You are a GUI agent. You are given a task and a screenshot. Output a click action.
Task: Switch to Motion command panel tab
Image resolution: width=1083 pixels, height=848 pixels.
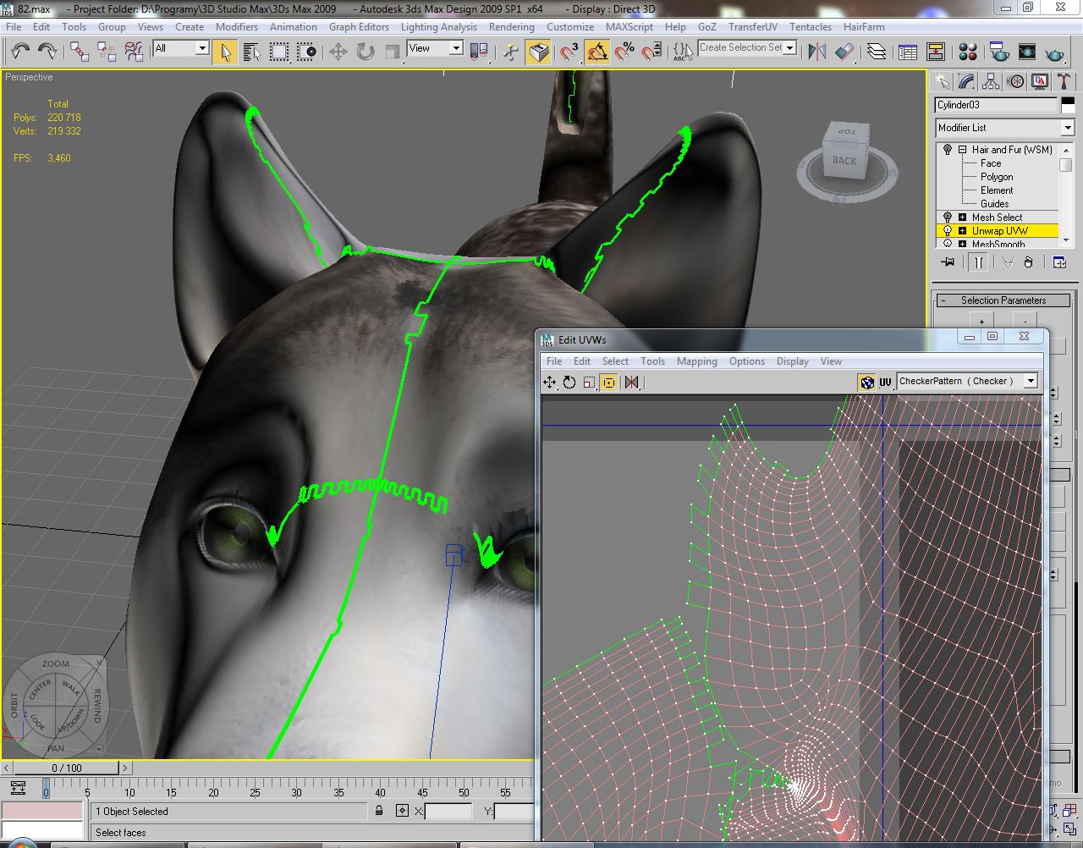[x=1015, y=81]
